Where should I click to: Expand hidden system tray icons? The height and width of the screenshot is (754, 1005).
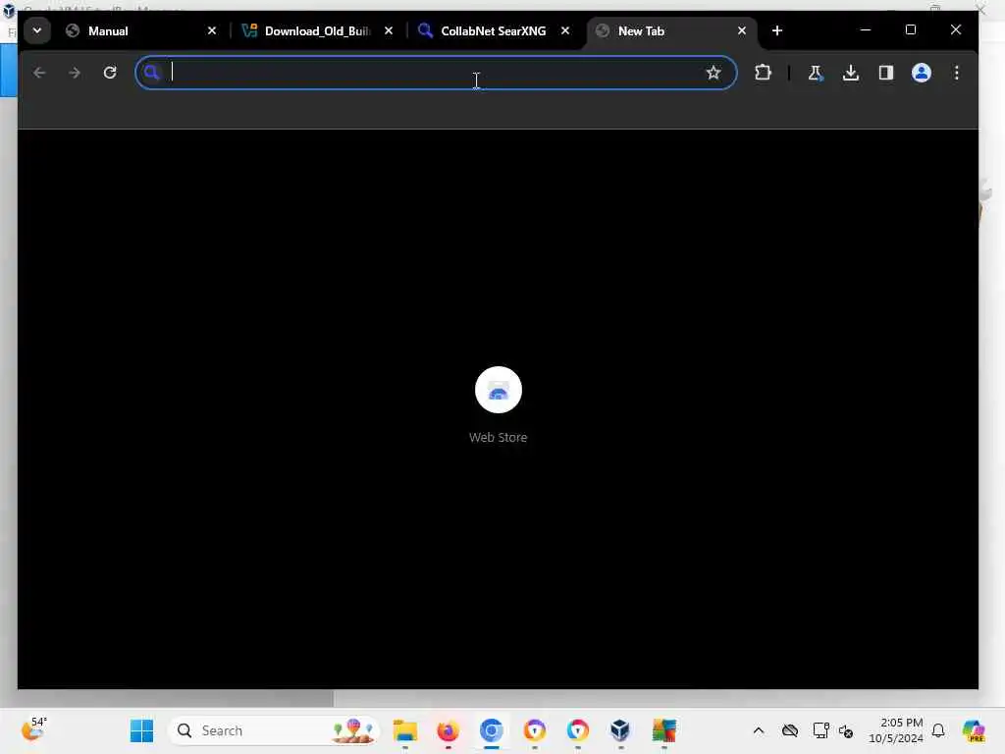[759, 730]
